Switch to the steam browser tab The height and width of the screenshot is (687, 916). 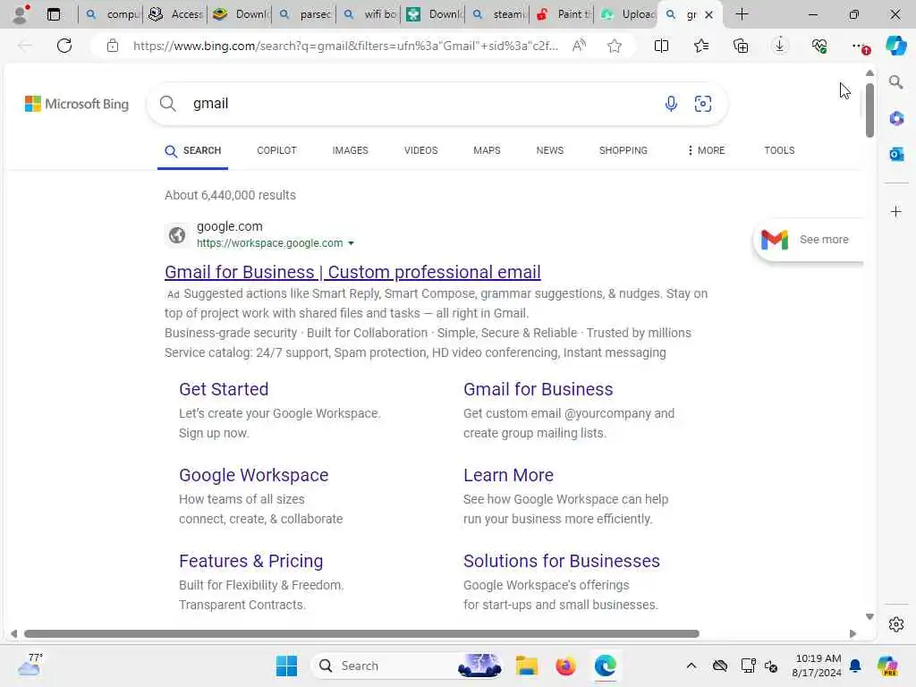(x=497, y=14)
